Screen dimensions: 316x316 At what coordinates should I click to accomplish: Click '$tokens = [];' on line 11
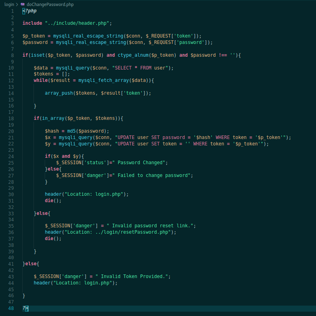click(52, 74)
